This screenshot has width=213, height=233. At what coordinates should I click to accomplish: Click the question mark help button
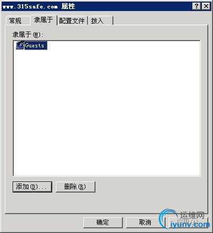click(x=197, y=6)
